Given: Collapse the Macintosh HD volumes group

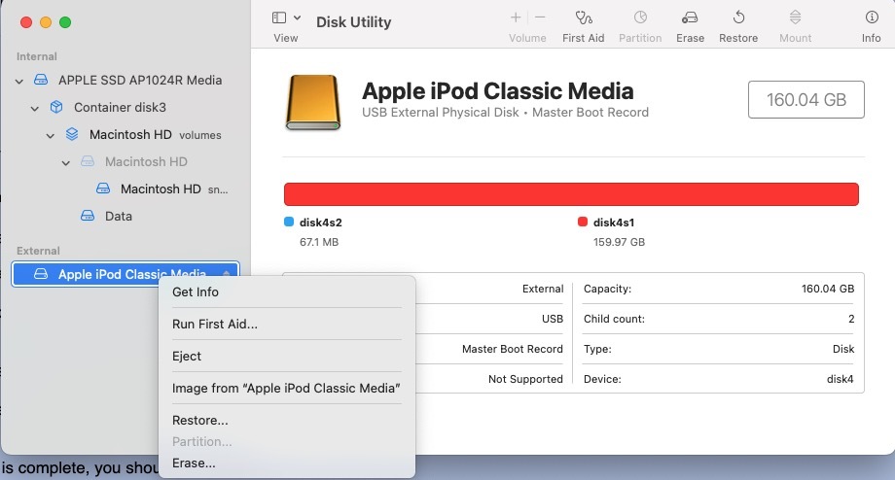Looking at the screenshot, I should point(51,135).
